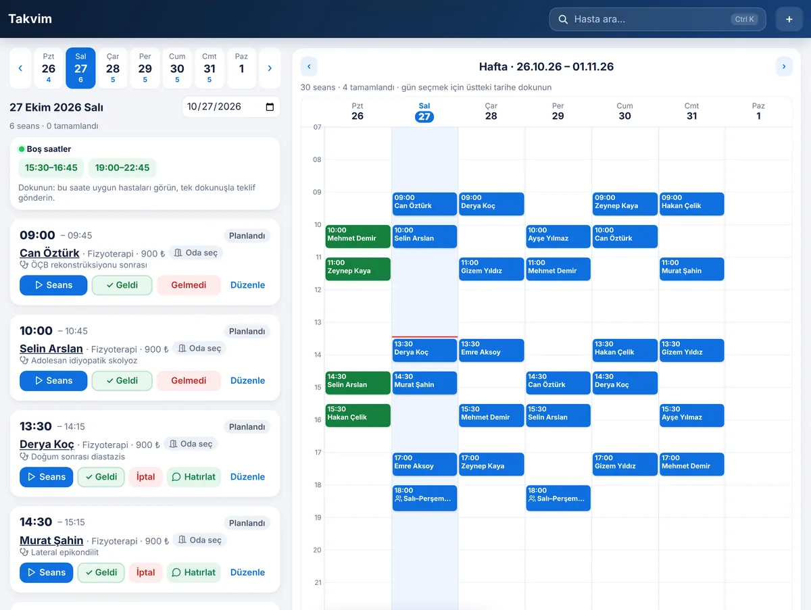Open Saturday 15:30 Ayşe Yılmaz event
The height and width of the screenshot is (610, 811).
(x=692, y=415)
